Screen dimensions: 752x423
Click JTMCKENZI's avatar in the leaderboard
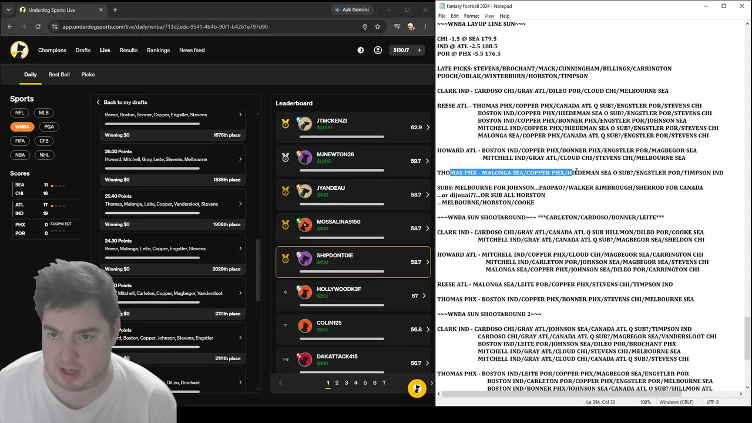point(304,124)
